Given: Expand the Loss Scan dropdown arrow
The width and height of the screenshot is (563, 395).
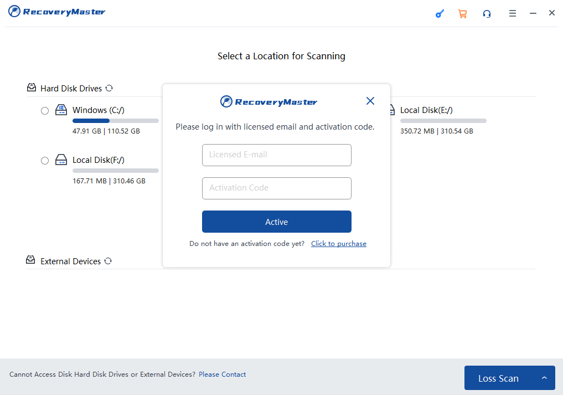Looking at the screenshot, I should tap(544, 378).
